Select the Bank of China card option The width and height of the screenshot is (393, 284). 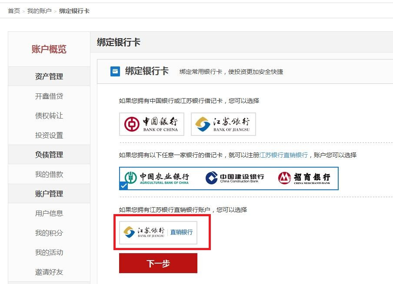(152, 124)
